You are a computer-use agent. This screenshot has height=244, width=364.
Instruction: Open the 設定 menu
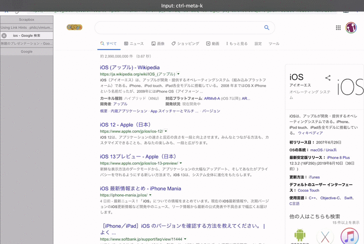pyautogui.click(x=258, y=44)
